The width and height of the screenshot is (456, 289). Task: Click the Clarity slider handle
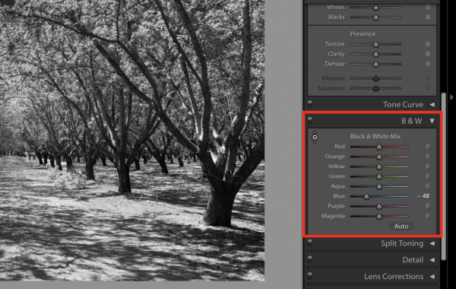376,55
